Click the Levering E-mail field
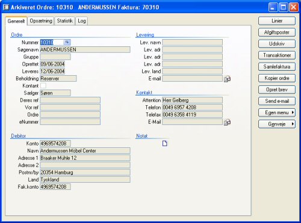Viewport: 301px width, 223px height. coord(192,78)
